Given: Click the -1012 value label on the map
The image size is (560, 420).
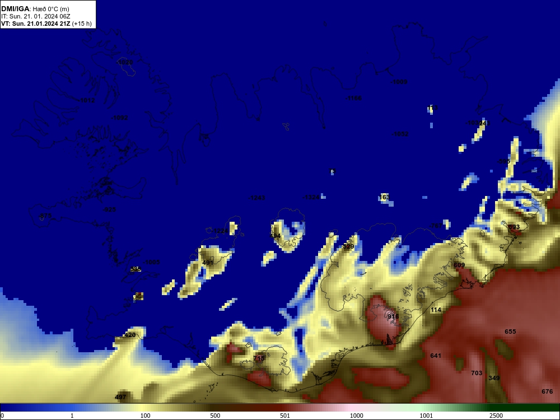Looking at the screenshot, I should point(87,100).
